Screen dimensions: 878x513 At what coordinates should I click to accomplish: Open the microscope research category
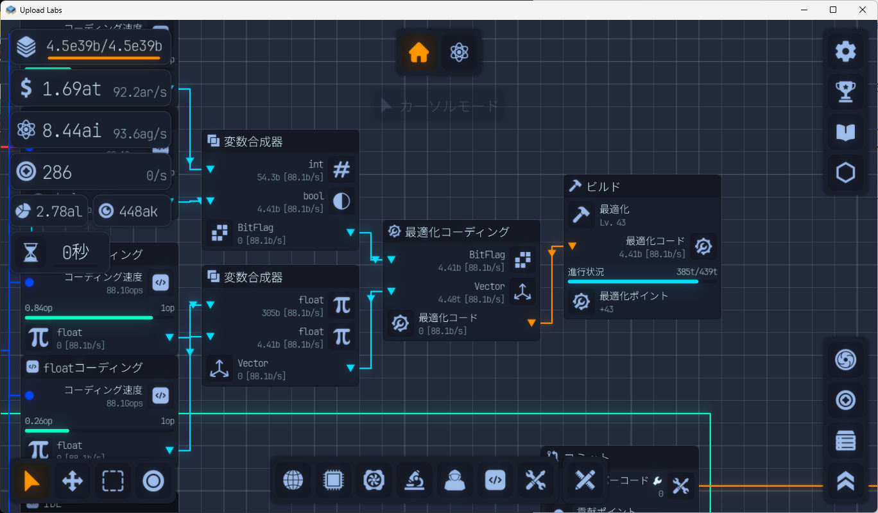(x=414, y=480)
